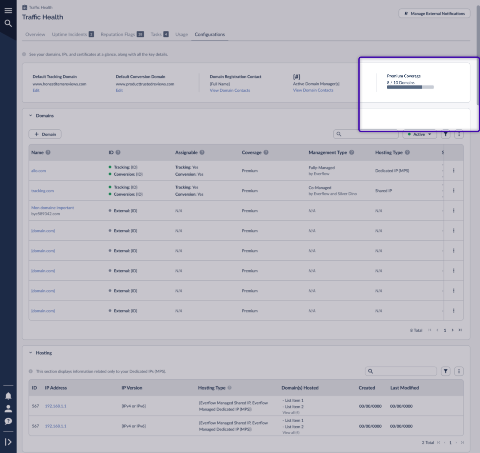The image size is (480, 453).
Task: Click the page vertical scrollbar
Action: pos(478,56)
